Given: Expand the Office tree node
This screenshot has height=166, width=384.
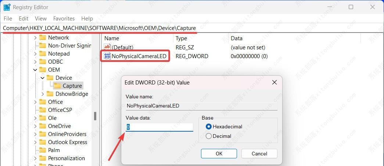Looking at the screenshot, I should coord(35,102).
